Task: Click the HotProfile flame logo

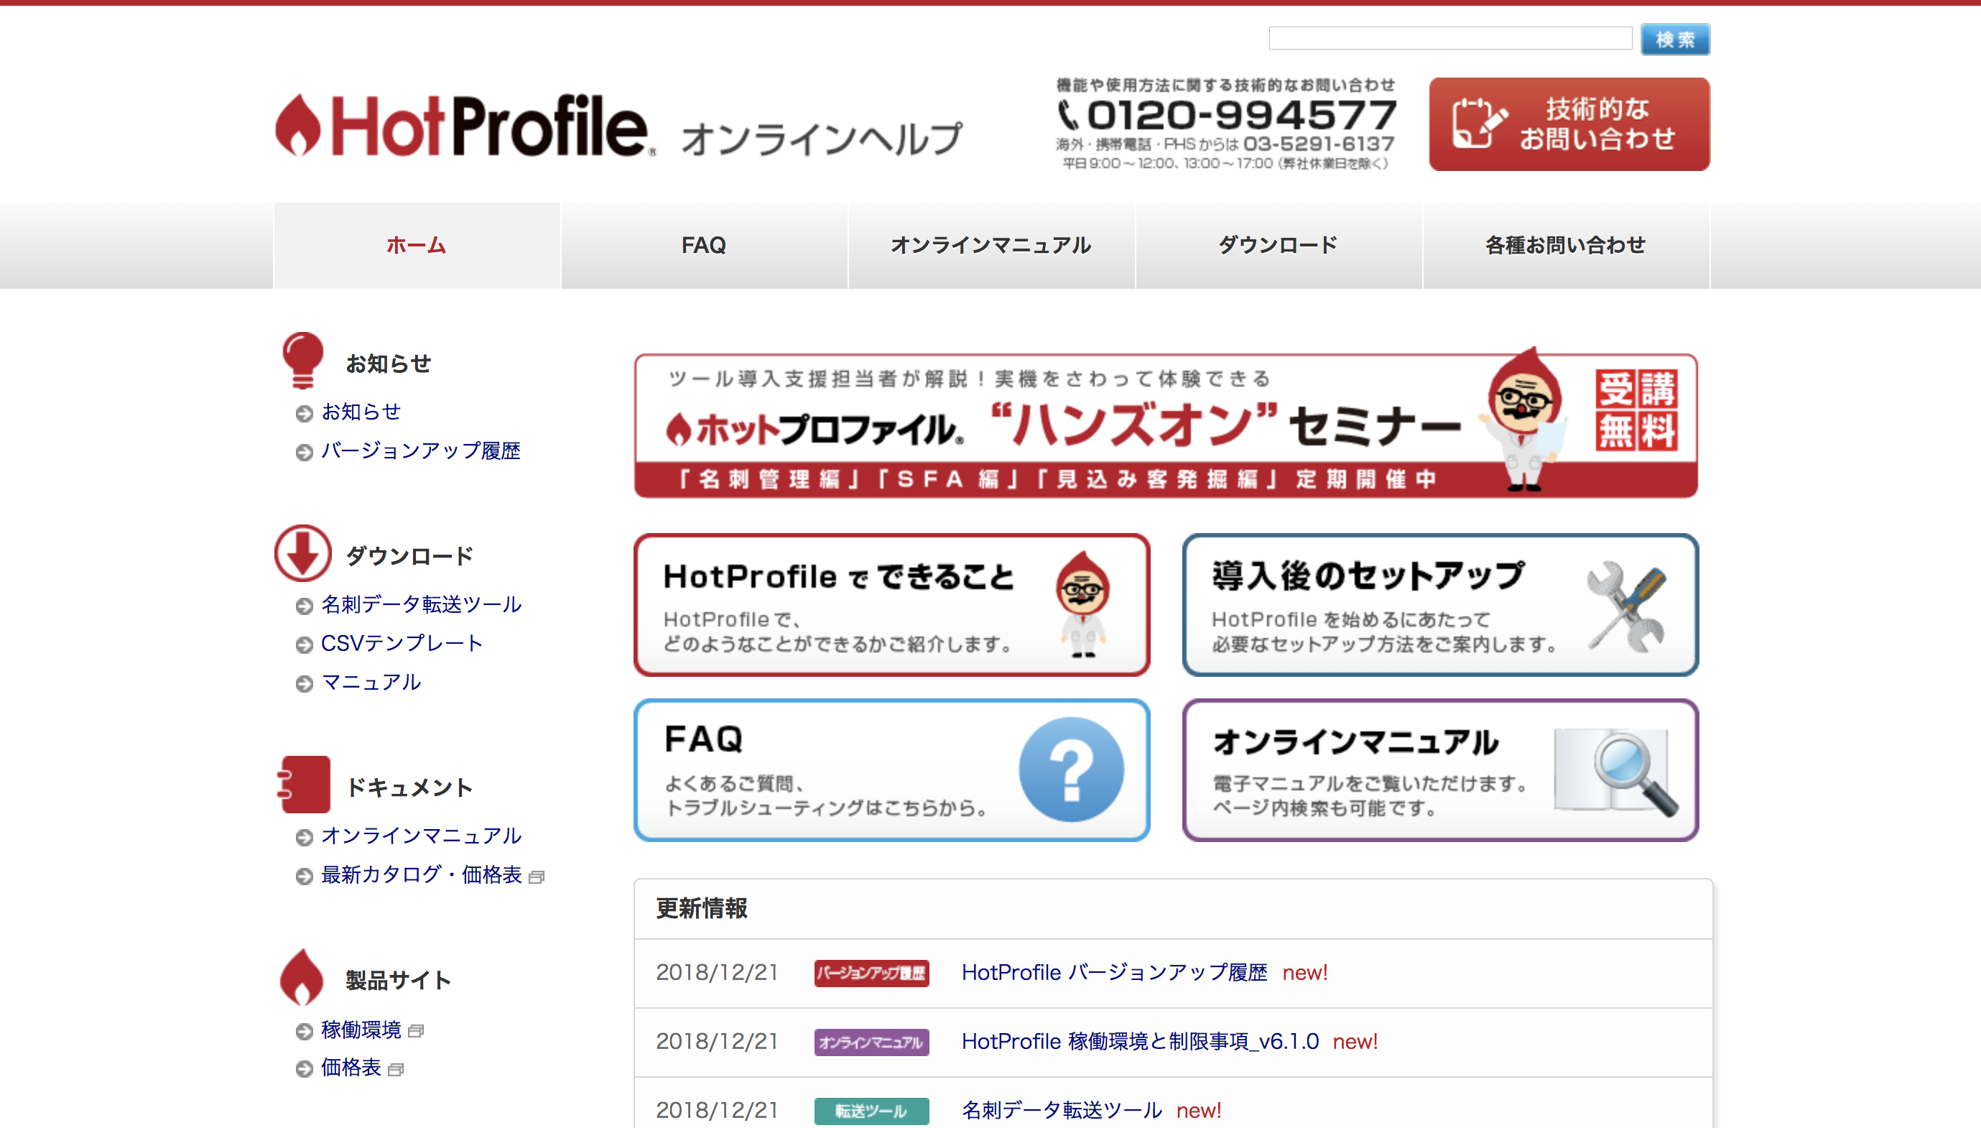Action: point(298,126)
